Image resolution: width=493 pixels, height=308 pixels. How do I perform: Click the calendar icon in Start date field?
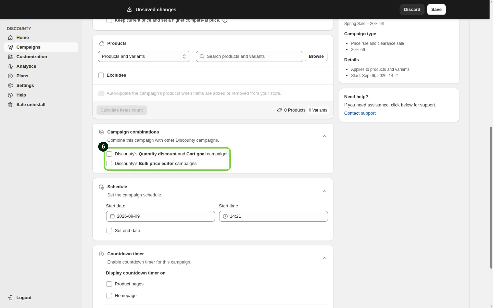pos(112,216)
